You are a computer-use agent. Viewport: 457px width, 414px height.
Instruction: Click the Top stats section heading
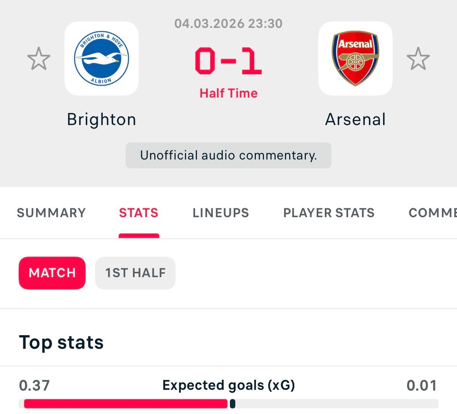(61, 342)
